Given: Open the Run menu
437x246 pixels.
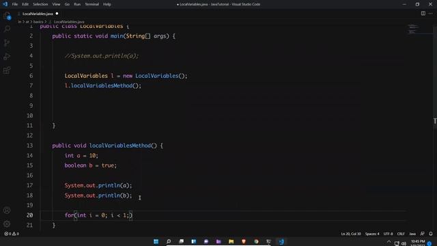Looking at the screenshot, I should click(77, 4).
